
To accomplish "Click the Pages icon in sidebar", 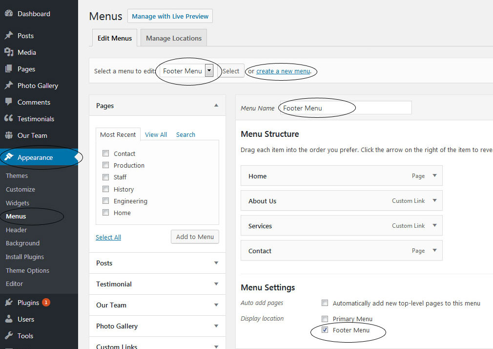I will [9, 69].
